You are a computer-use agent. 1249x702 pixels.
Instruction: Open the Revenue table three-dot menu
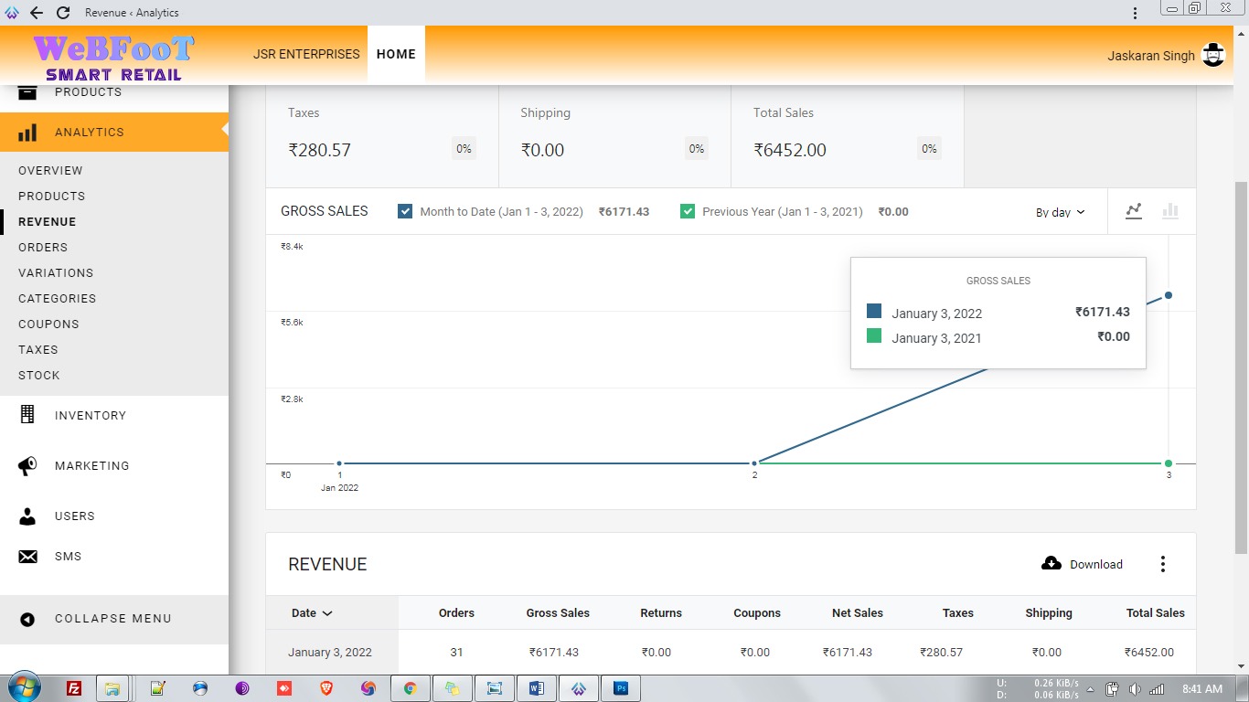click(1162, 564)
